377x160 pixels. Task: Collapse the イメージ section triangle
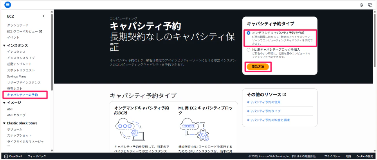[x=4, y=103]
